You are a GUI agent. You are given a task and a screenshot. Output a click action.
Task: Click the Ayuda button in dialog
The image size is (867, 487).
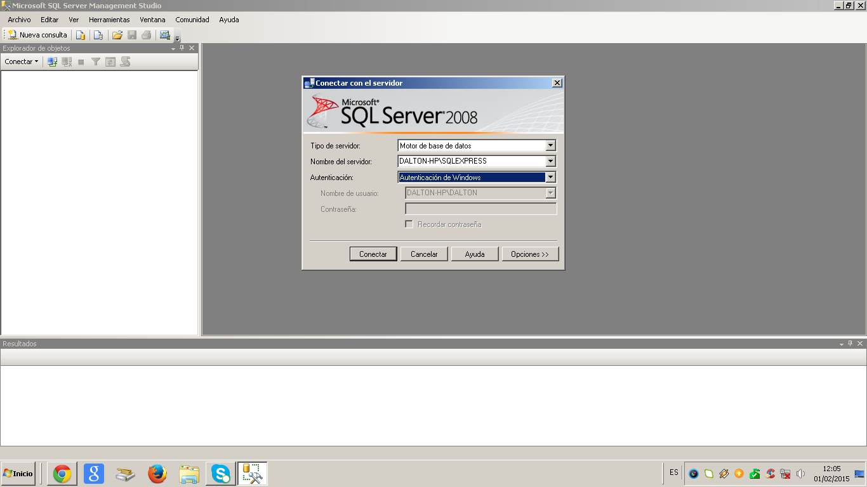(475, 254)
